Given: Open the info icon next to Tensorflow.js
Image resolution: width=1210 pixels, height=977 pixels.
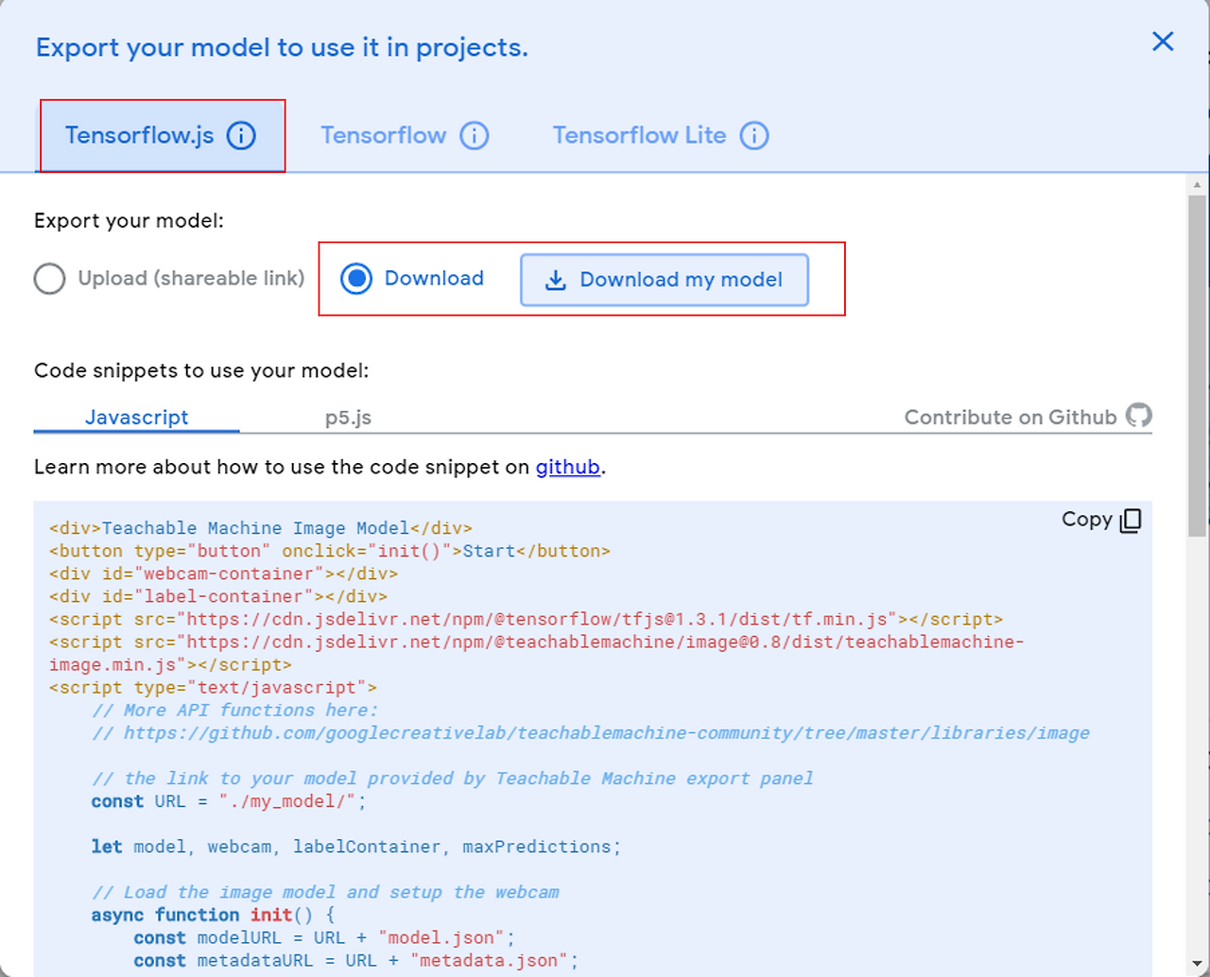Looking at the screenshot, I should pos(241,136).
